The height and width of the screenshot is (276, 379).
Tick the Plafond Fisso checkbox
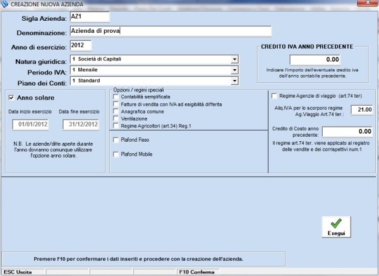(115, 139)
